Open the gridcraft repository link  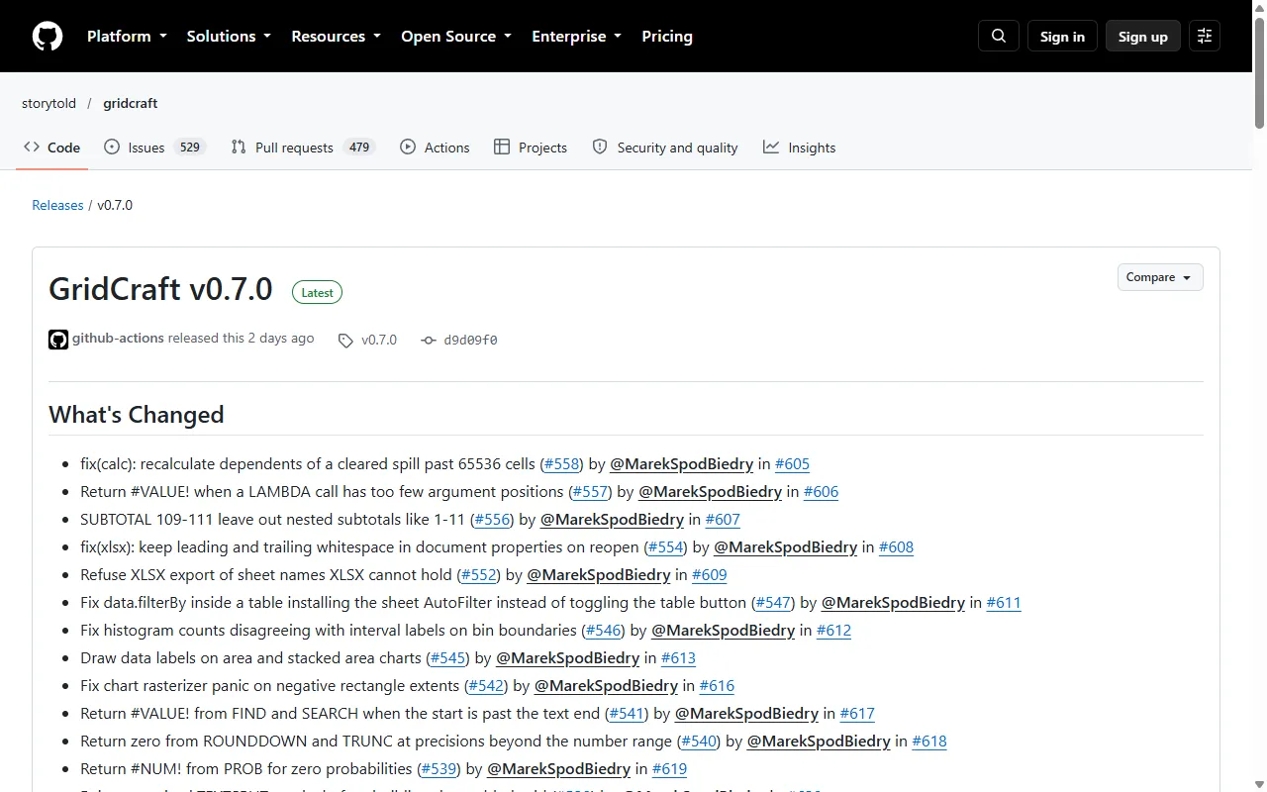(x=131, y=103)
